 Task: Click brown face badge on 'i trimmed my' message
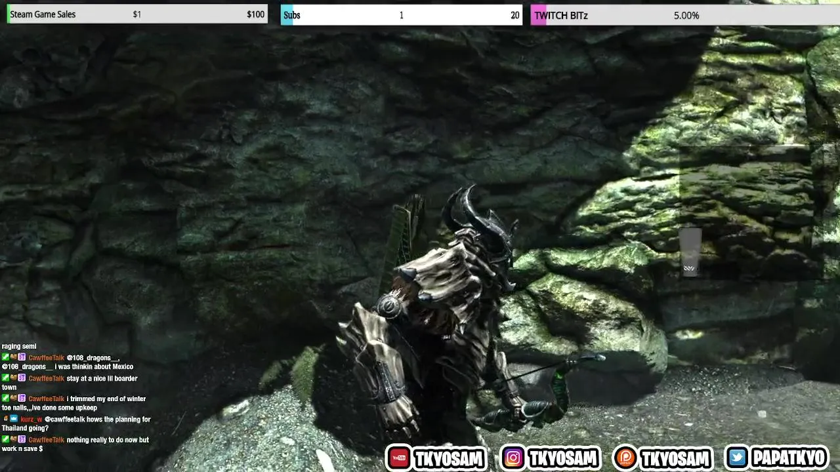(14, 399)
